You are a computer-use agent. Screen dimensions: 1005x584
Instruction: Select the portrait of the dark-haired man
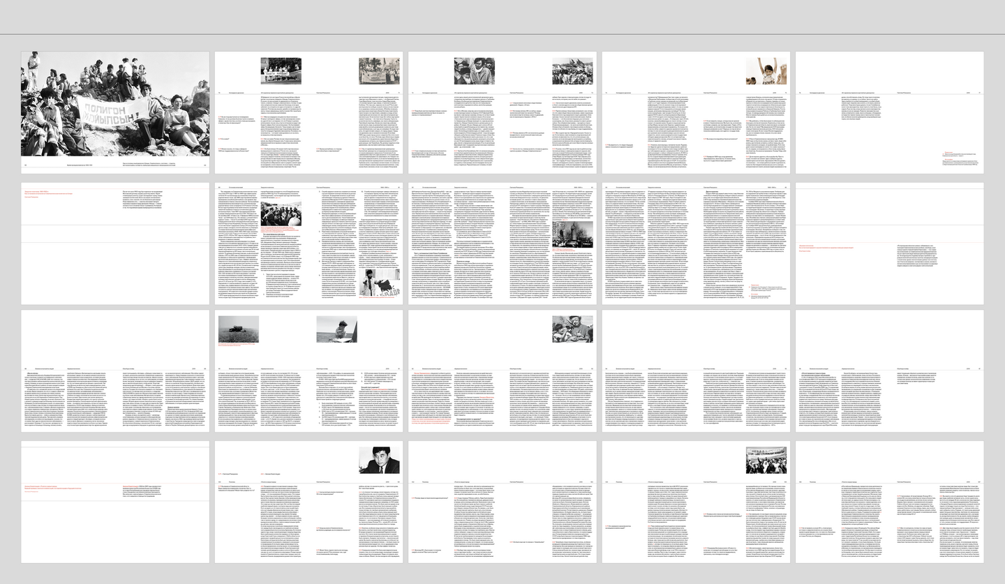tap(379, 461)
